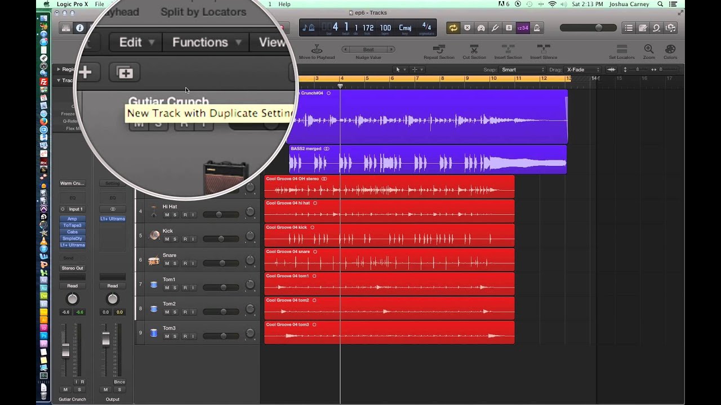Image resolution: width=721 pixels, height=405 pixels.
Task: Solo the Output channel strip
Action: tap(119, 389)
